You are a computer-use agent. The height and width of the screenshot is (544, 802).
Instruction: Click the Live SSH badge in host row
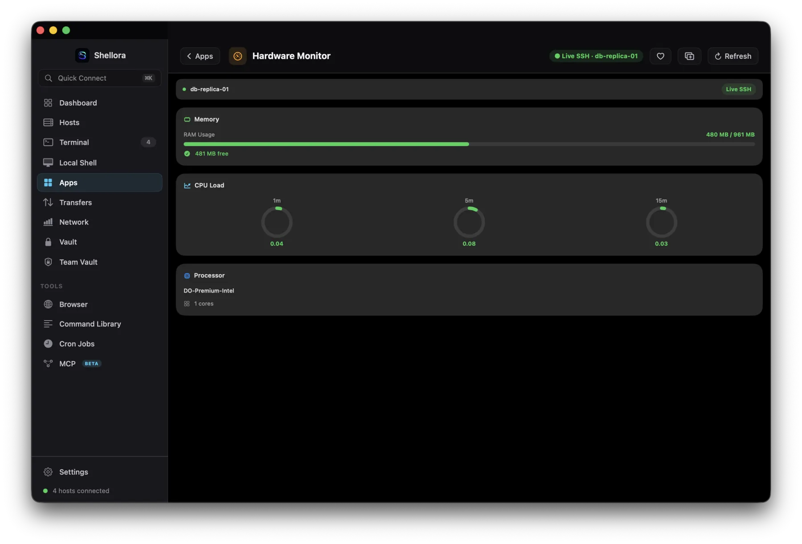(x=738, y=89)
